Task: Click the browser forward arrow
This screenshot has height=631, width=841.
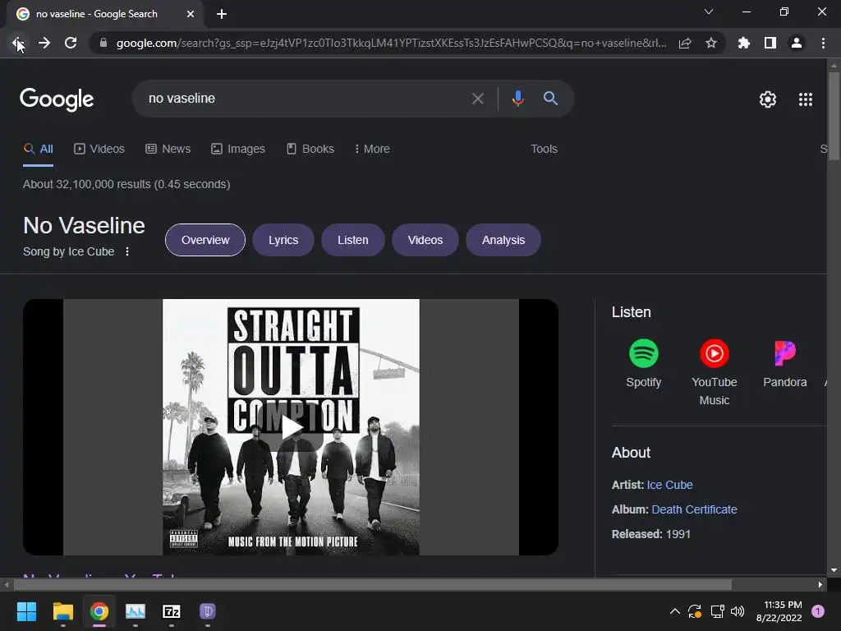Action: click(x=44, y=43)
